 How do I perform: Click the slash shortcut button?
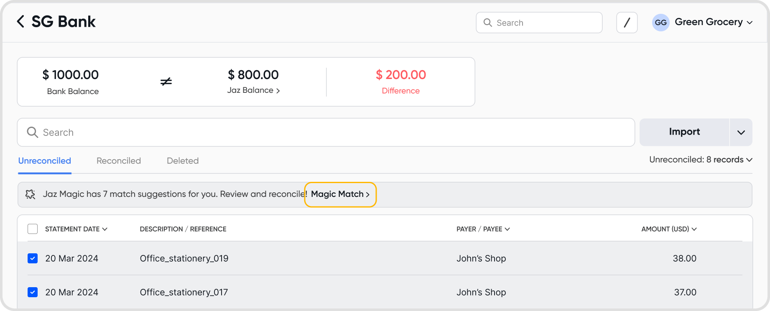tap(627, 23)
